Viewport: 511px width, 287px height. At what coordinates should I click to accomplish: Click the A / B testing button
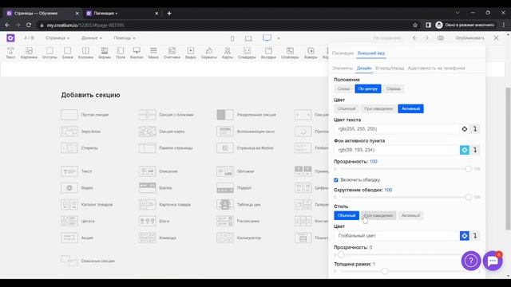coord(29,38)
